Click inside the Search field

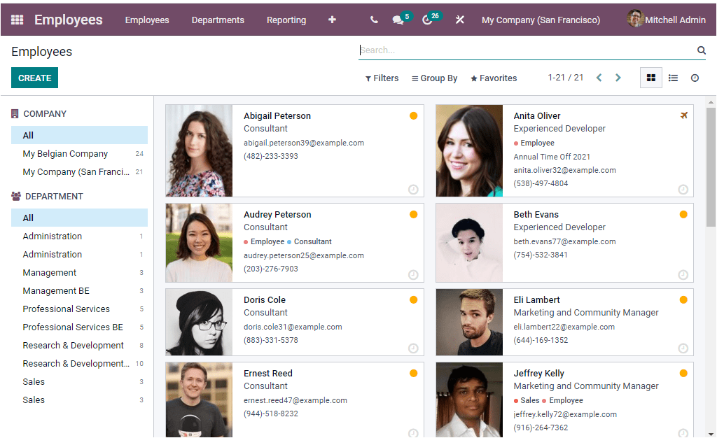point(490,50)
